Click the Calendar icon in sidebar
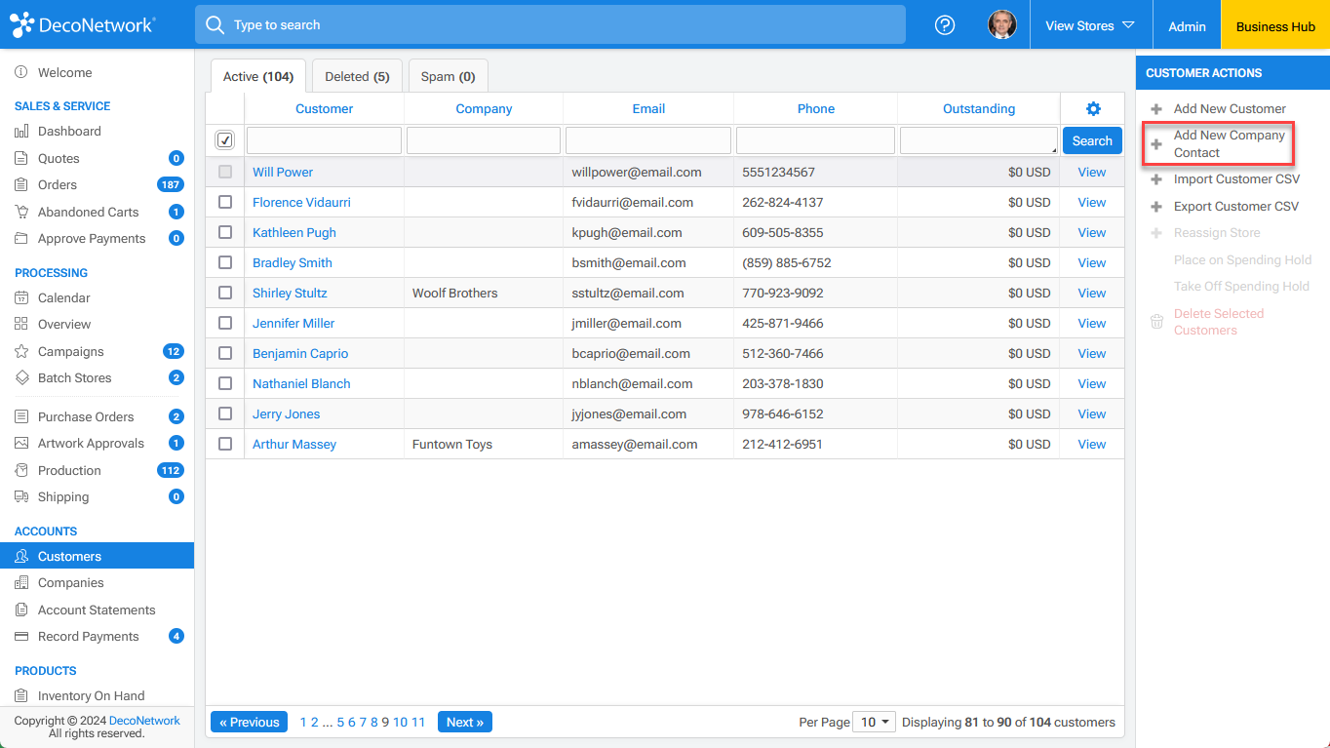 pos(21,297)
